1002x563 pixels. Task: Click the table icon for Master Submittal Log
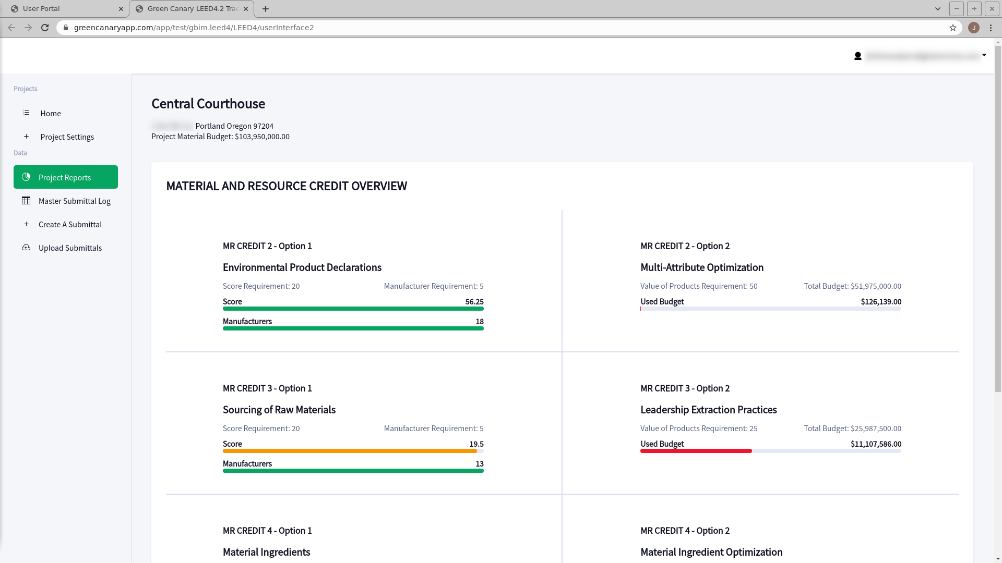(26, 200)
